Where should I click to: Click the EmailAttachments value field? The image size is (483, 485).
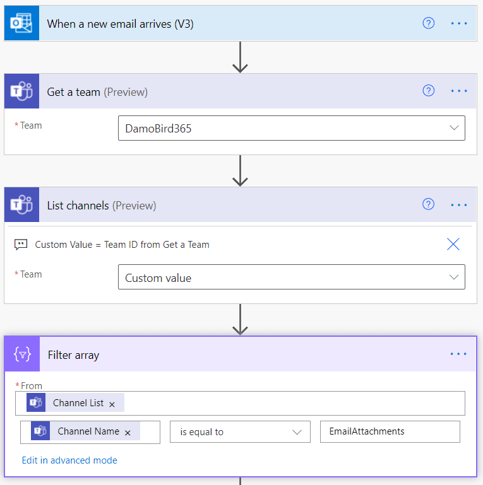[x=390, y=432]
